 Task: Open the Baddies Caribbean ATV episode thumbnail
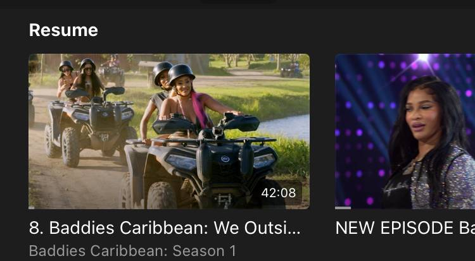click(x=169, y=131)
